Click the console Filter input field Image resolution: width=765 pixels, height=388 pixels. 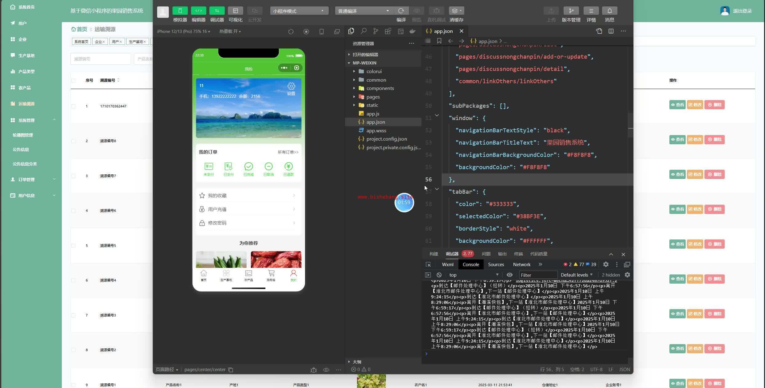pos(538,275)
